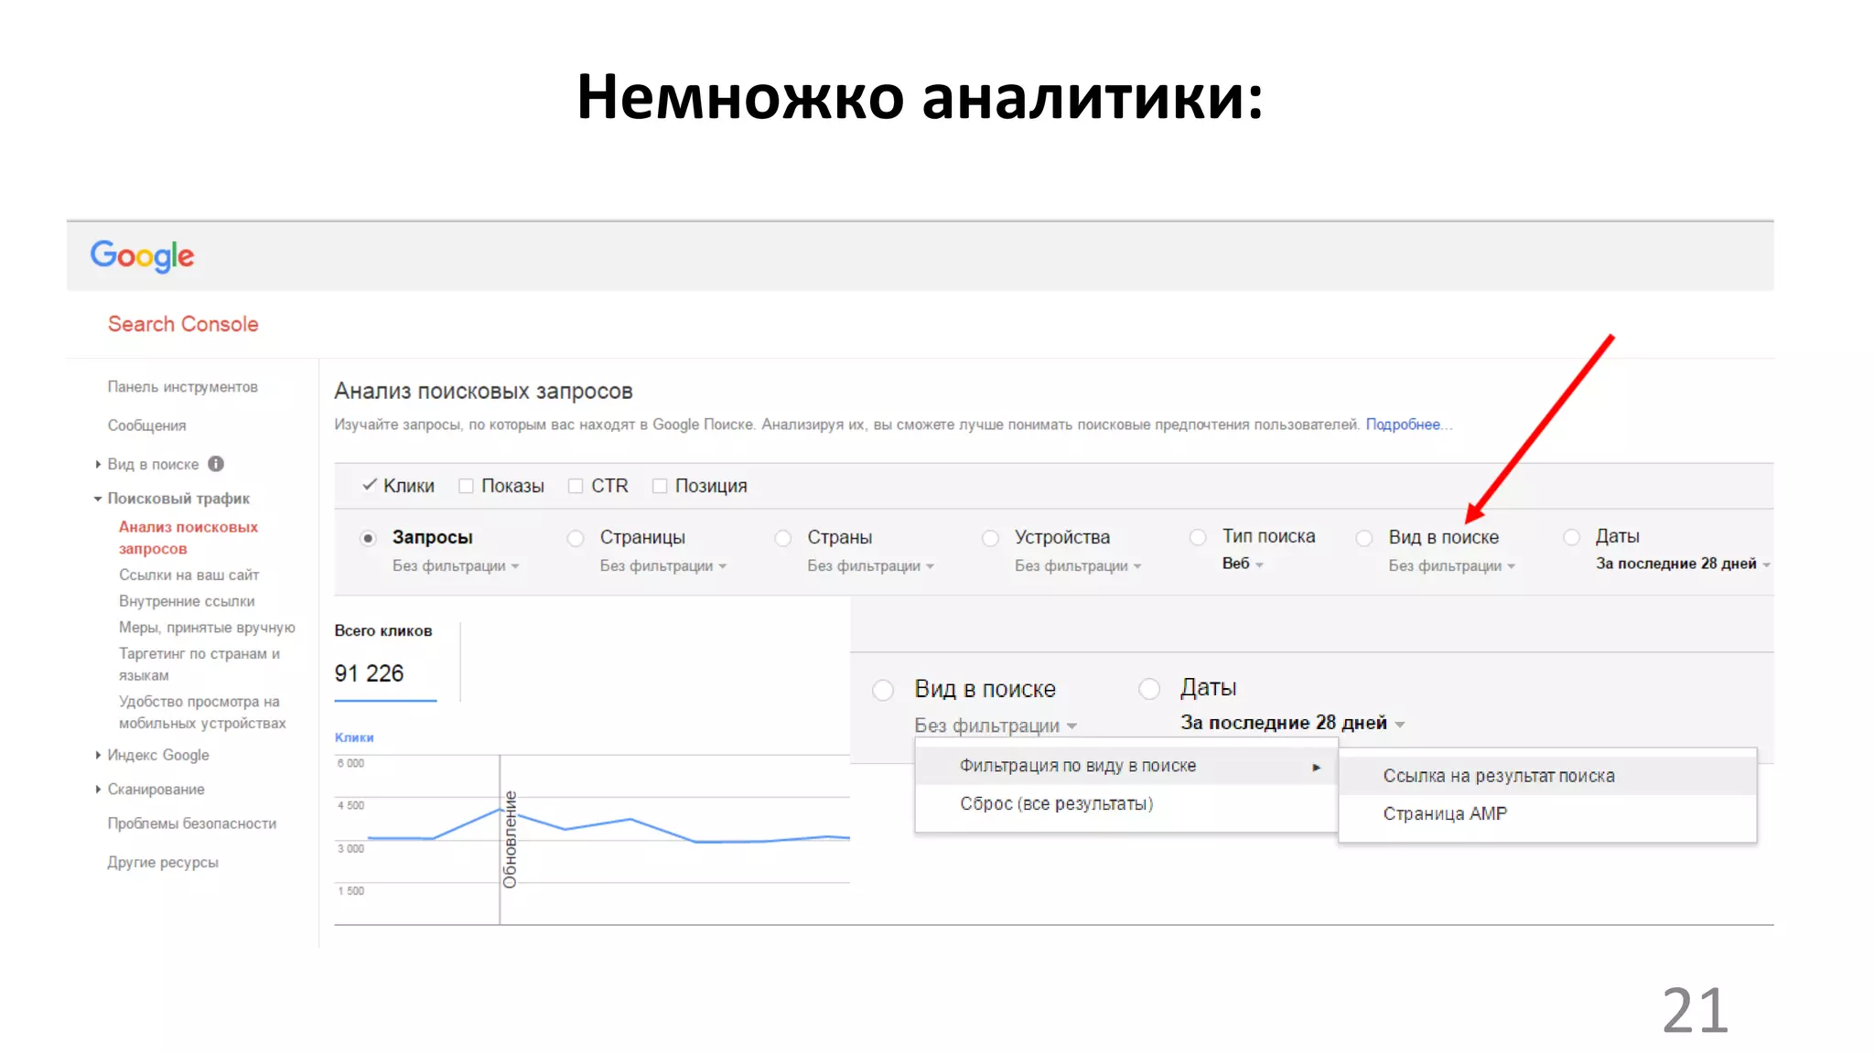Expand Индекс Google sidebar section
Image resolution: width=1874 pixels, height=1054 pixels.
click(98, 755)
